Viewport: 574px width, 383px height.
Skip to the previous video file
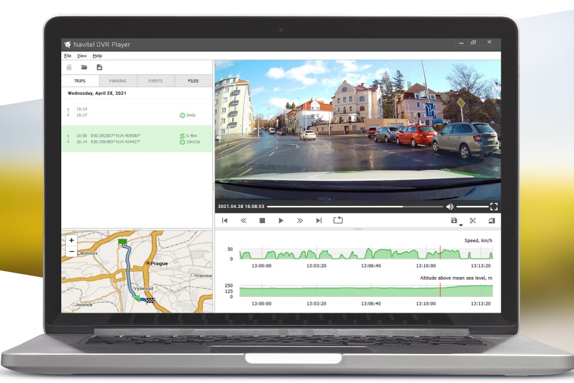coord(225,220)
